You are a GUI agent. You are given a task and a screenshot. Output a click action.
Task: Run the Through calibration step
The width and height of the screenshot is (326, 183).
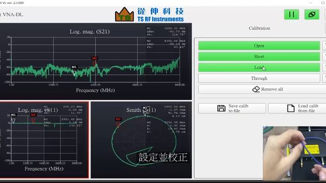[x=259, y=78]
